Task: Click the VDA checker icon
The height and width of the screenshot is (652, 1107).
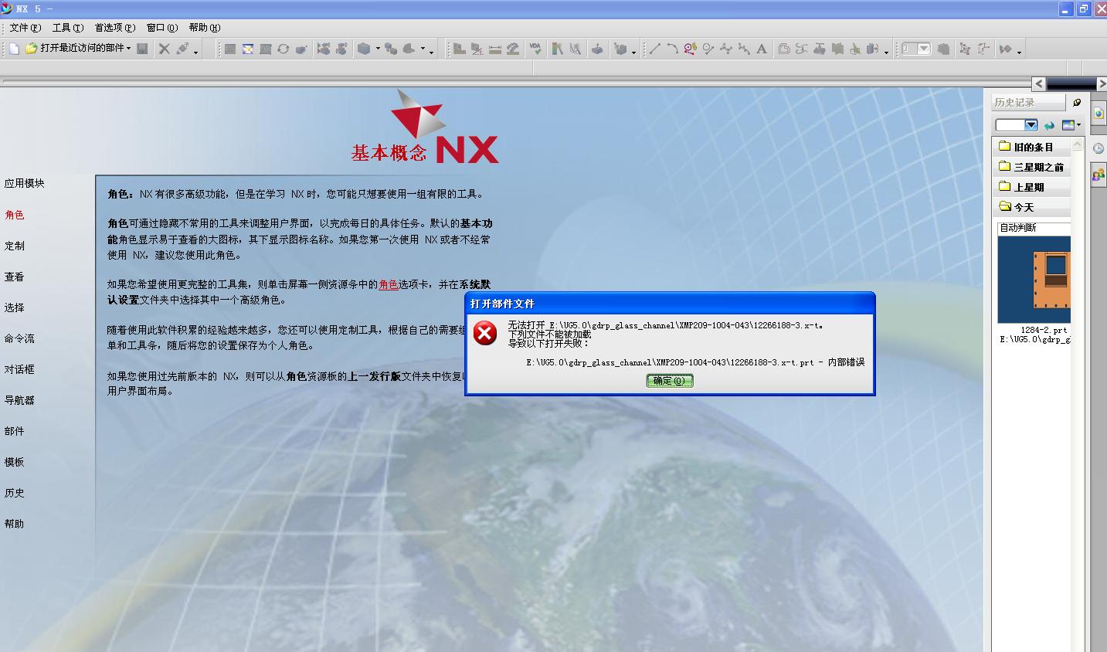Action: [535, 49]
